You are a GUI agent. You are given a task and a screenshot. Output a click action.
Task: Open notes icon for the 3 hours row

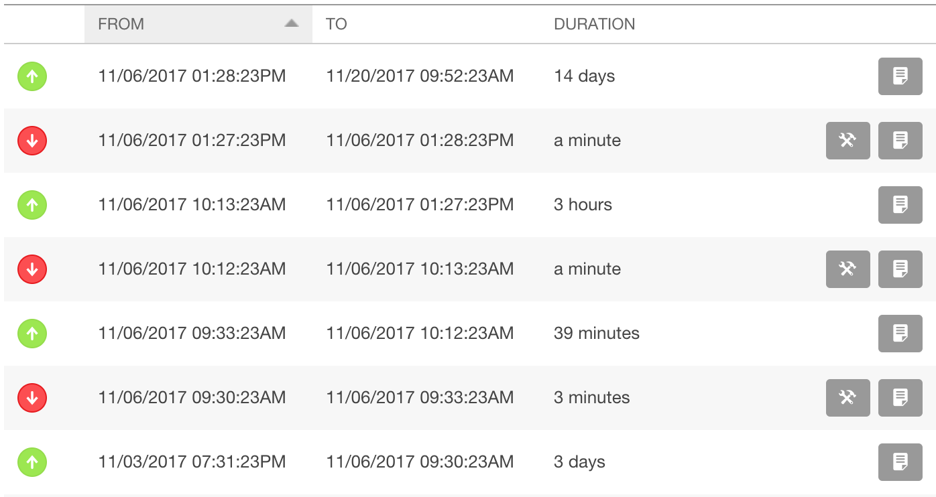(900, 205)
